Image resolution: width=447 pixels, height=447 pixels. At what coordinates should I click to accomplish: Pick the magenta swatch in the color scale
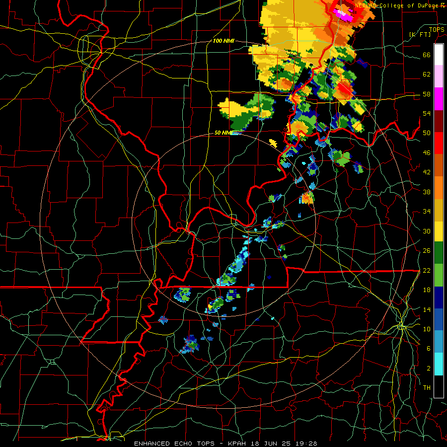click(x=439, y=99)
